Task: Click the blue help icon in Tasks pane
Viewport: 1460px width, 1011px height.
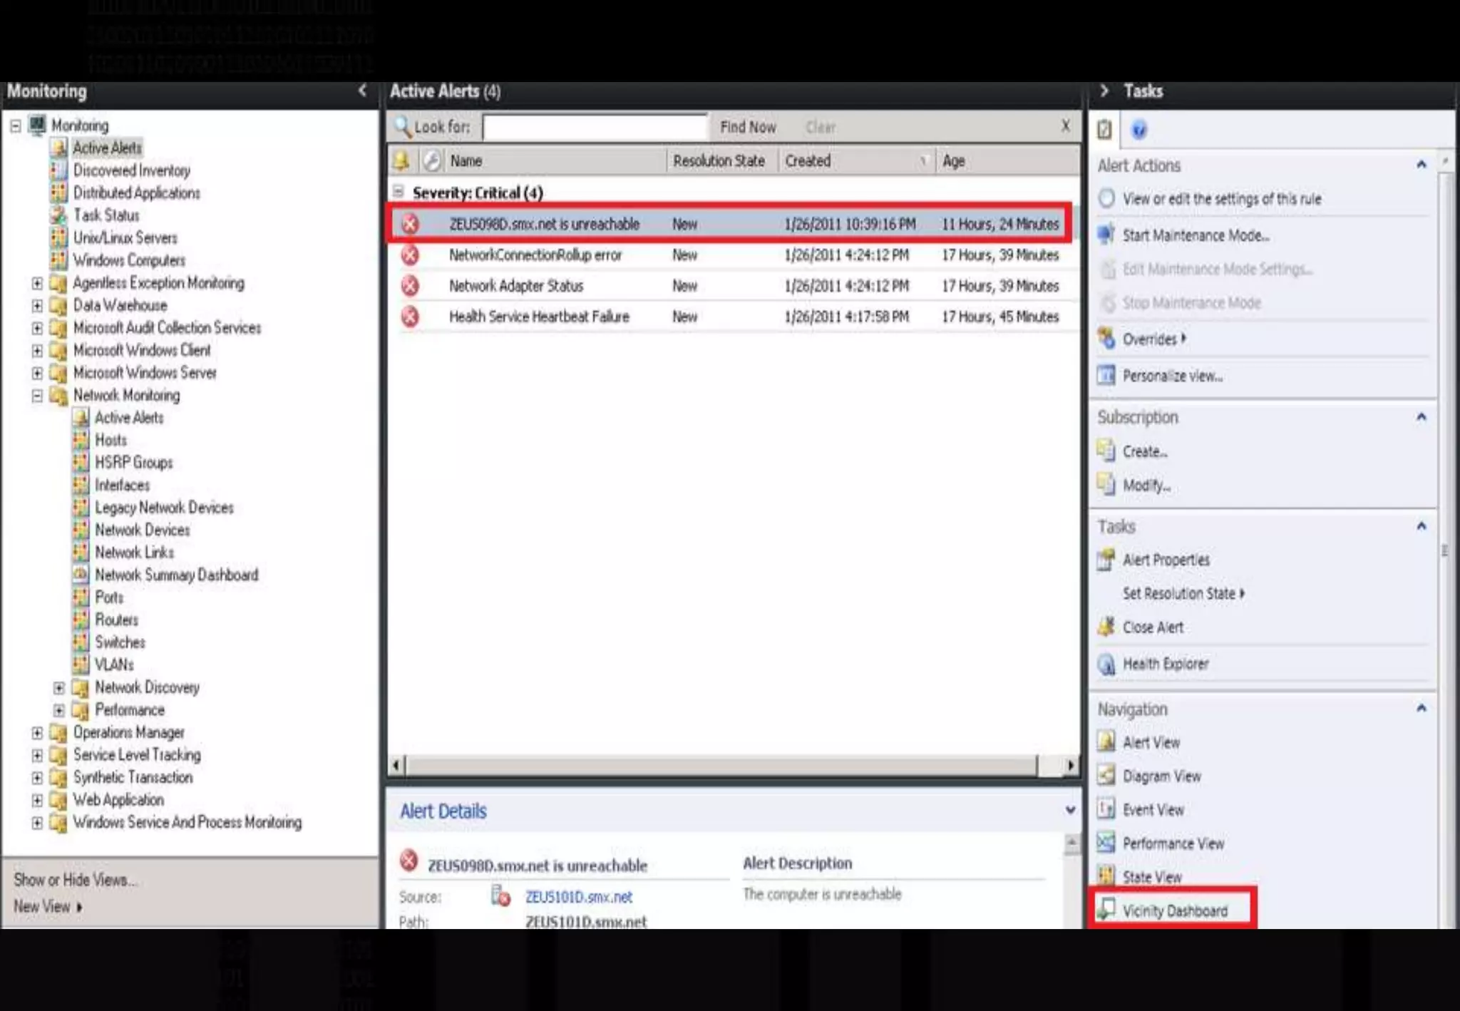Action: click(x=1139, y=130)
